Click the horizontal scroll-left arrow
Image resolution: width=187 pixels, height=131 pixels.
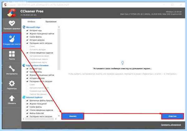[23, 119]
